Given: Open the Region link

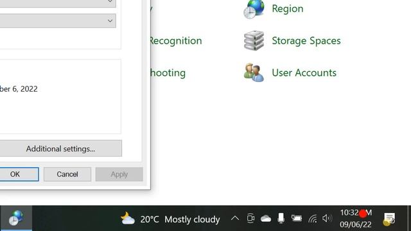Looking at the screenshot, I should pos(288,8).
